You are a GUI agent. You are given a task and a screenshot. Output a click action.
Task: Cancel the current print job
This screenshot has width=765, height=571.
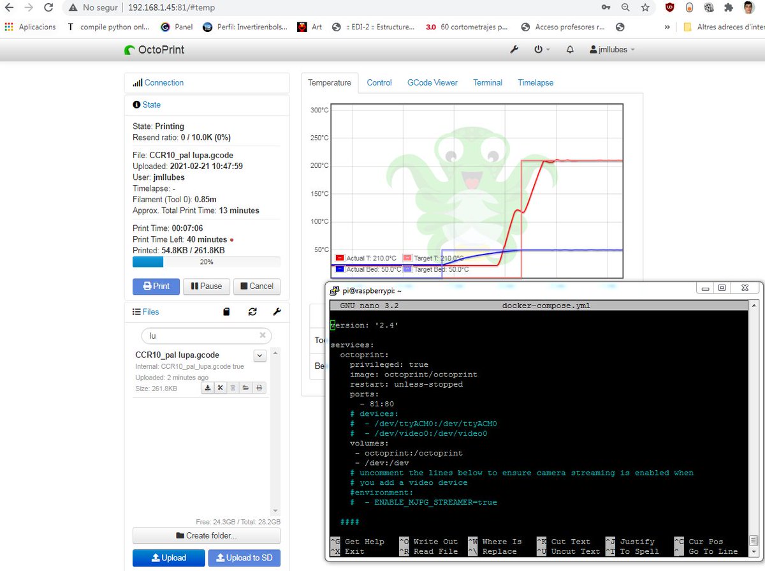(x=257, y=286)
